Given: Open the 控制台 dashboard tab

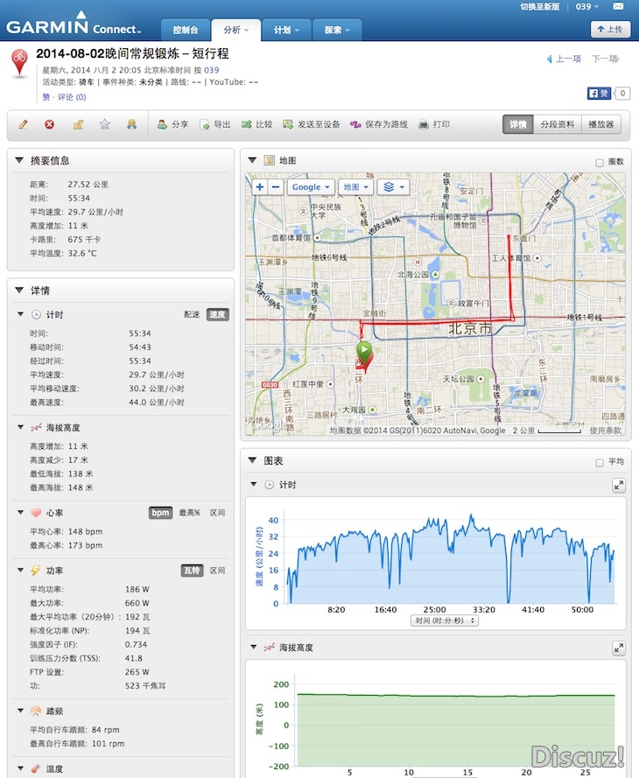Looking at the screenshot, I should (185, 31).
